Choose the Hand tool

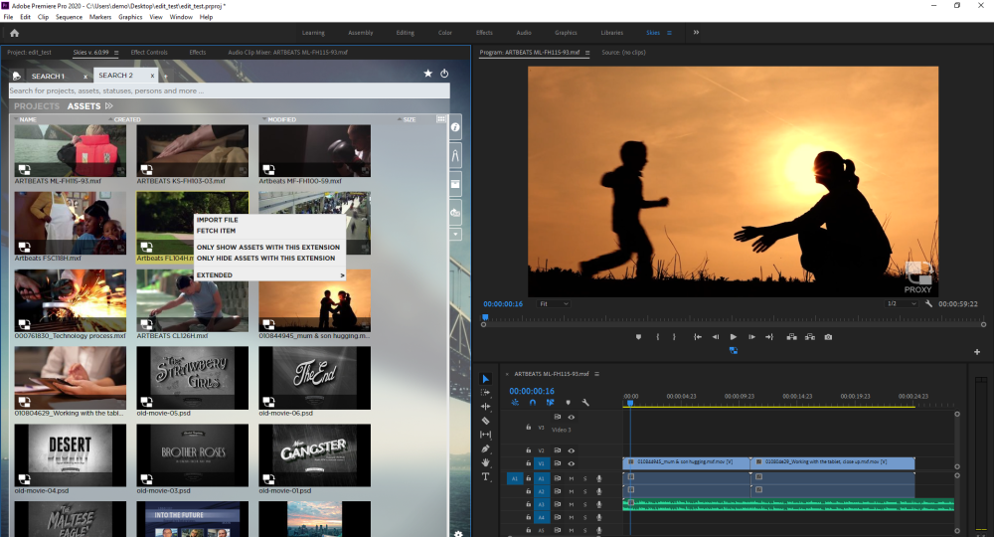(486, 462)
